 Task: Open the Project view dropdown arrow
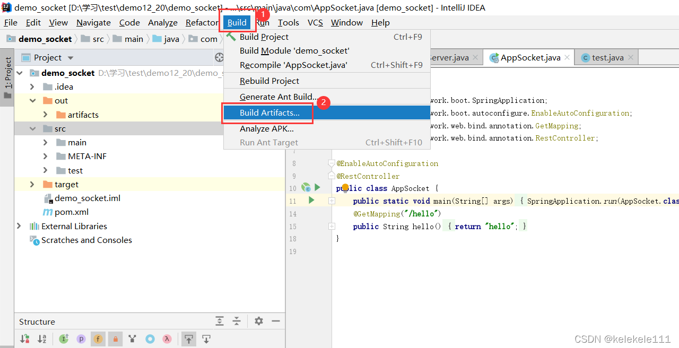[71, 58]
